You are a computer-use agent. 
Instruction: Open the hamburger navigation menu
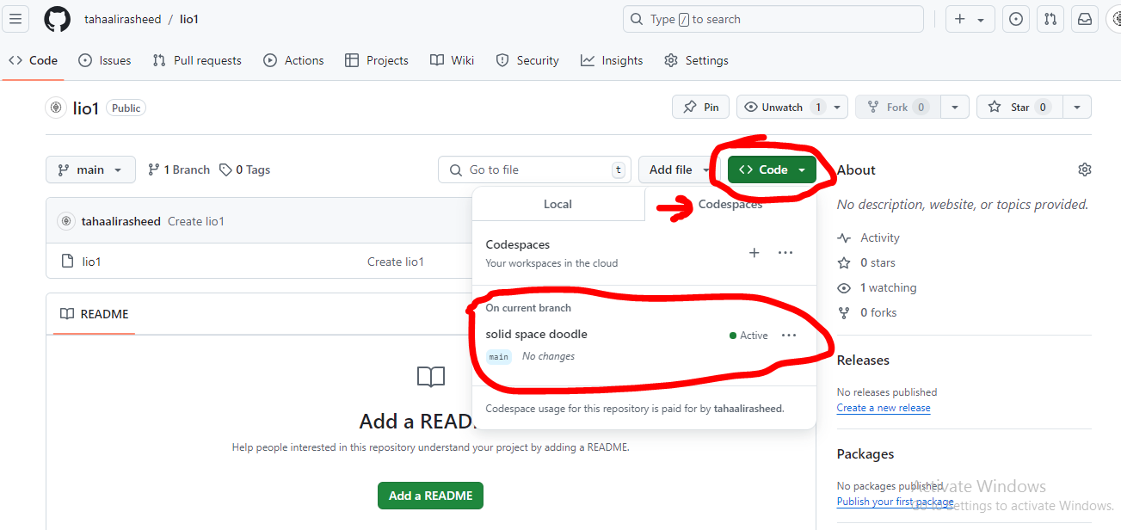[16, 19]
